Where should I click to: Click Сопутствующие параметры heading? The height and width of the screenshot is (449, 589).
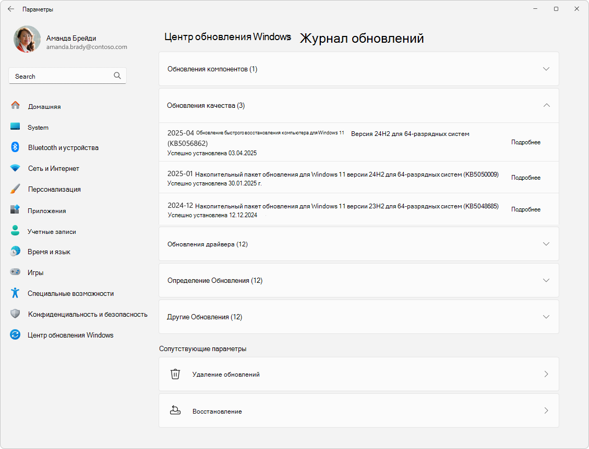coord(203,349)
